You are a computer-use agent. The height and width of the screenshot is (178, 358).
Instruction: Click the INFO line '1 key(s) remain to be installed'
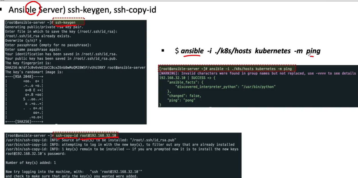pos(122,149)
